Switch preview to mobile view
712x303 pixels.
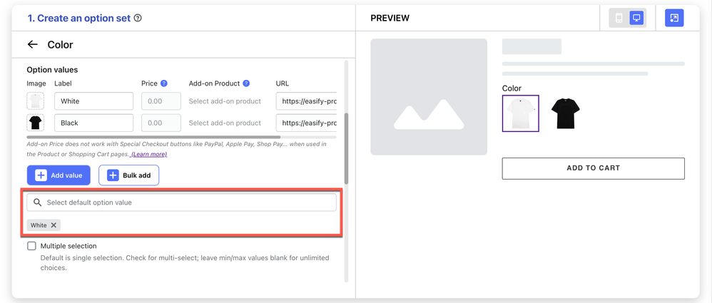619,19
